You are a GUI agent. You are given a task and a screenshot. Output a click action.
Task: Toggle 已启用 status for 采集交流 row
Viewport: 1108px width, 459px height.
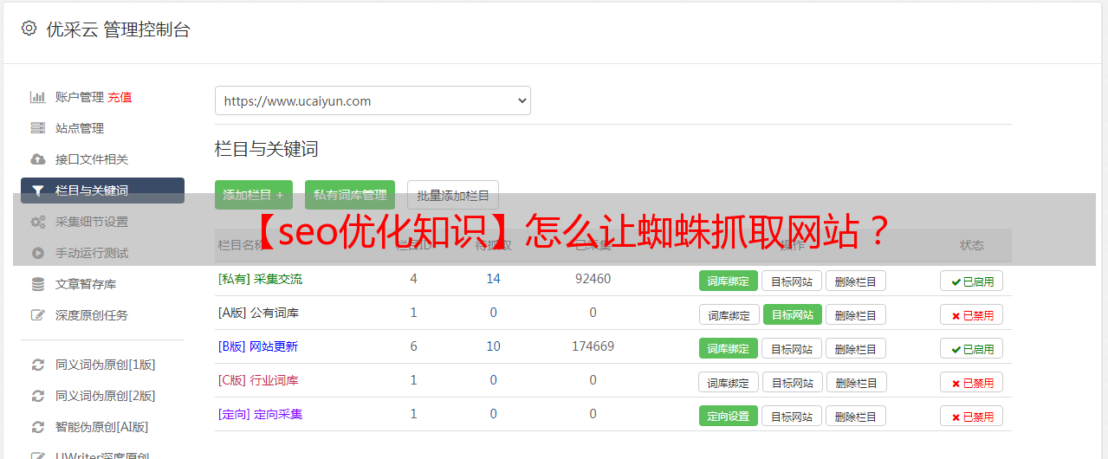pos(972,281)
